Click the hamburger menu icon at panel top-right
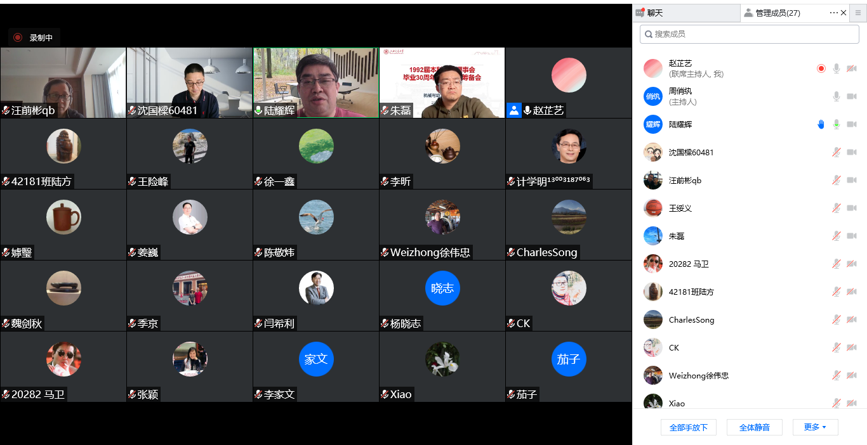The width and height of the screenshot is (867, 445). [858, 13]
